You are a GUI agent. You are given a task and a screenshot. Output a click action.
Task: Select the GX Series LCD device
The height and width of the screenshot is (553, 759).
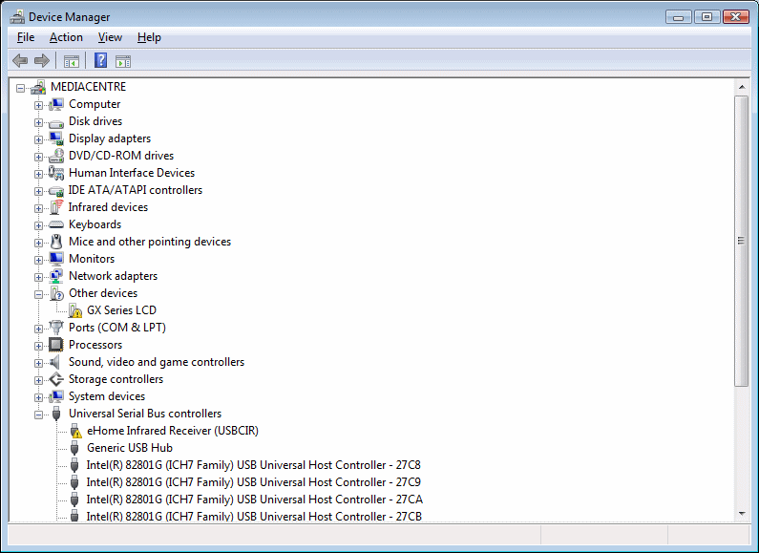[121, 310]
